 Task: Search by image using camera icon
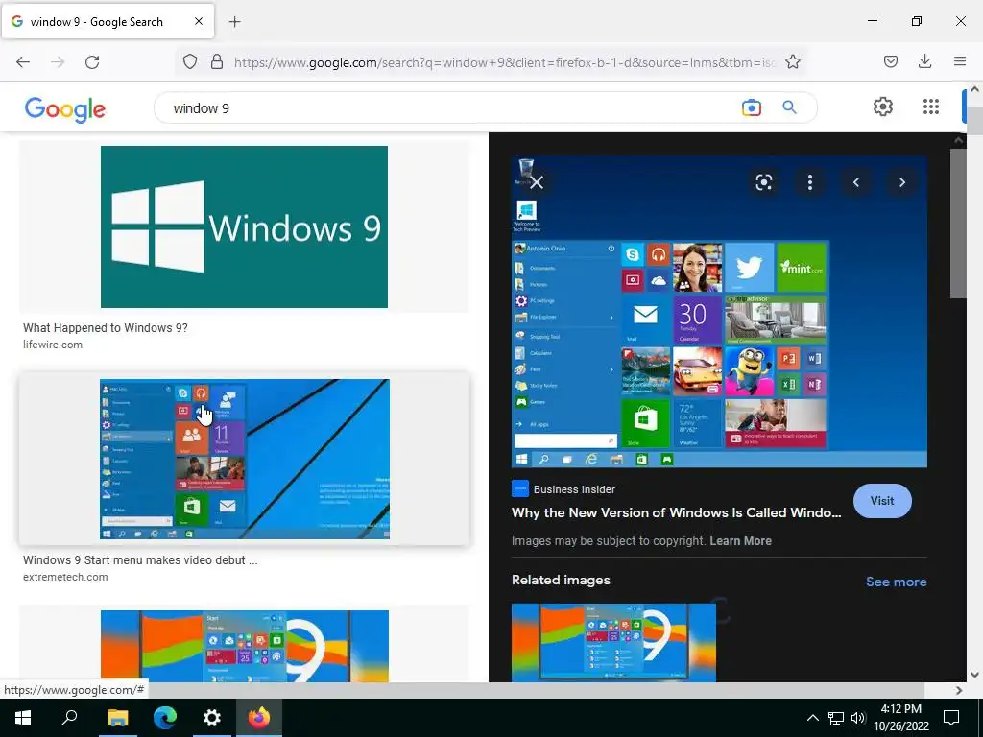coord(751,107)
